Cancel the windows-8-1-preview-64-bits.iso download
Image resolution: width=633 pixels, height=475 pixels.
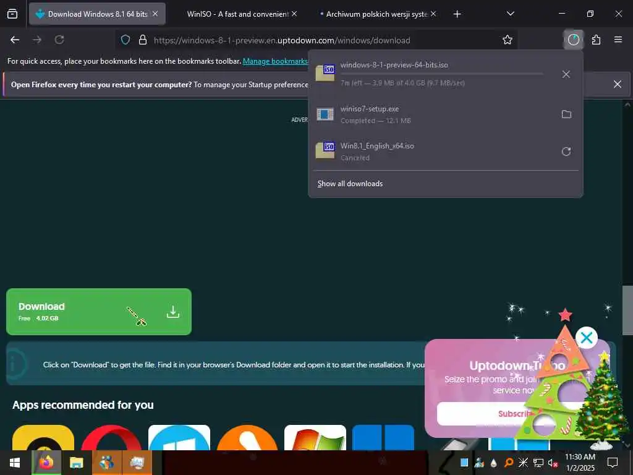566,74
